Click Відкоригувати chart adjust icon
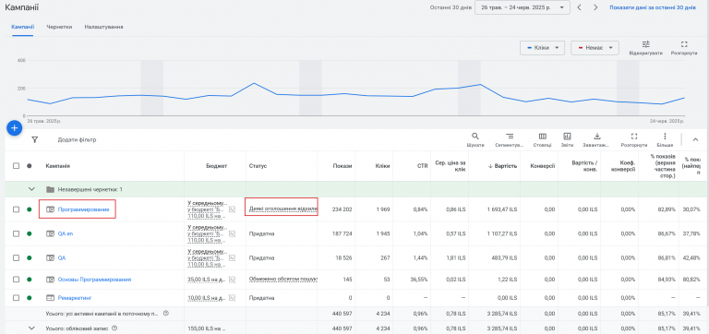Image resolution: width=709 pixels, height=334 pixels. 645,44
